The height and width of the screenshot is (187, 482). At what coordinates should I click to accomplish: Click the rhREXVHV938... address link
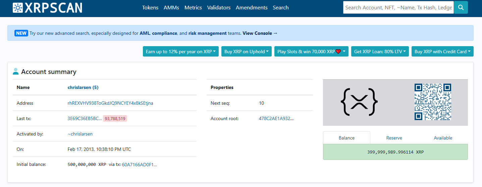tap(110, 103)
